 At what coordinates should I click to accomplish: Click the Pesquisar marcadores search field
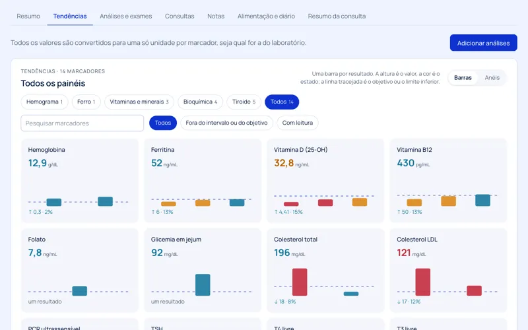[x=82, y=123]
